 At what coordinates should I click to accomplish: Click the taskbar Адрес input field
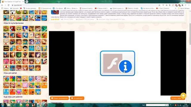pyautogui.click(x=155, y=105)
